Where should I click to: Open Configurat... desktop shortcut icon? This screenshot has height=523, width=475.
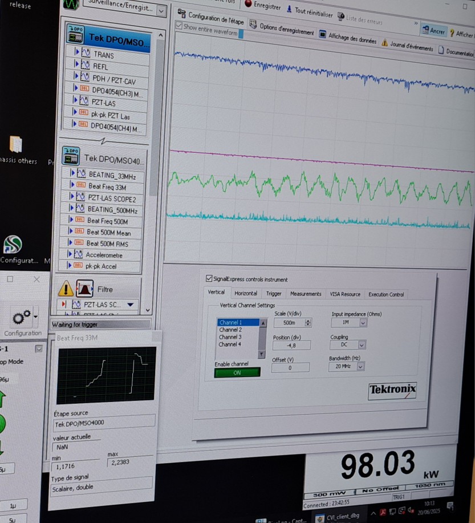[x=13, y=244]
